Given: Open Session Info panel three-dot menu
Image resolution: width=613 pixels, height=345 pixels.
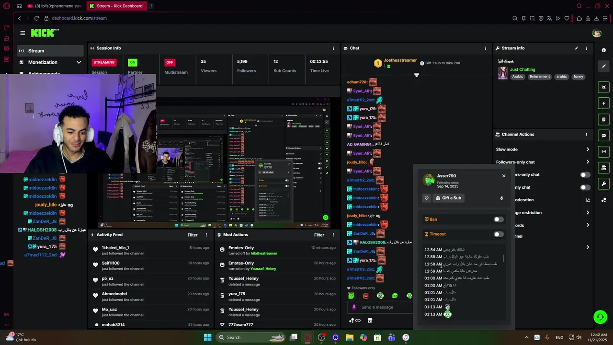Looking at the screenshot, I should (333, 48).
